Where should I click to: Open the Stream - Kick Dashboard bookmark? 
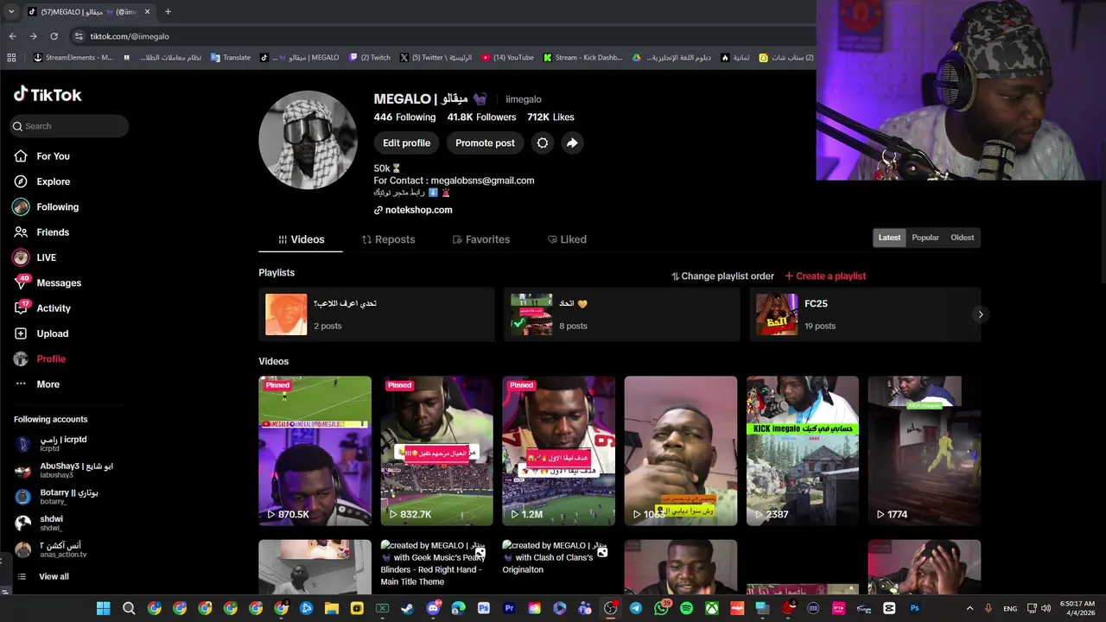[583, 58]
